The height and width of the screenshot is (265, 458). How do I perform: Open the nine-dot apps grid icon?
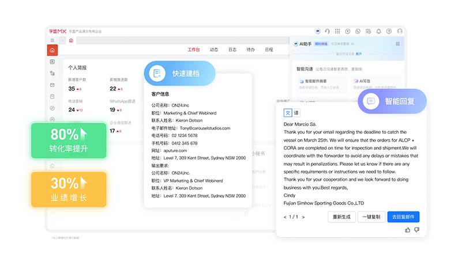pyautogui.click(x=337, y=31)
